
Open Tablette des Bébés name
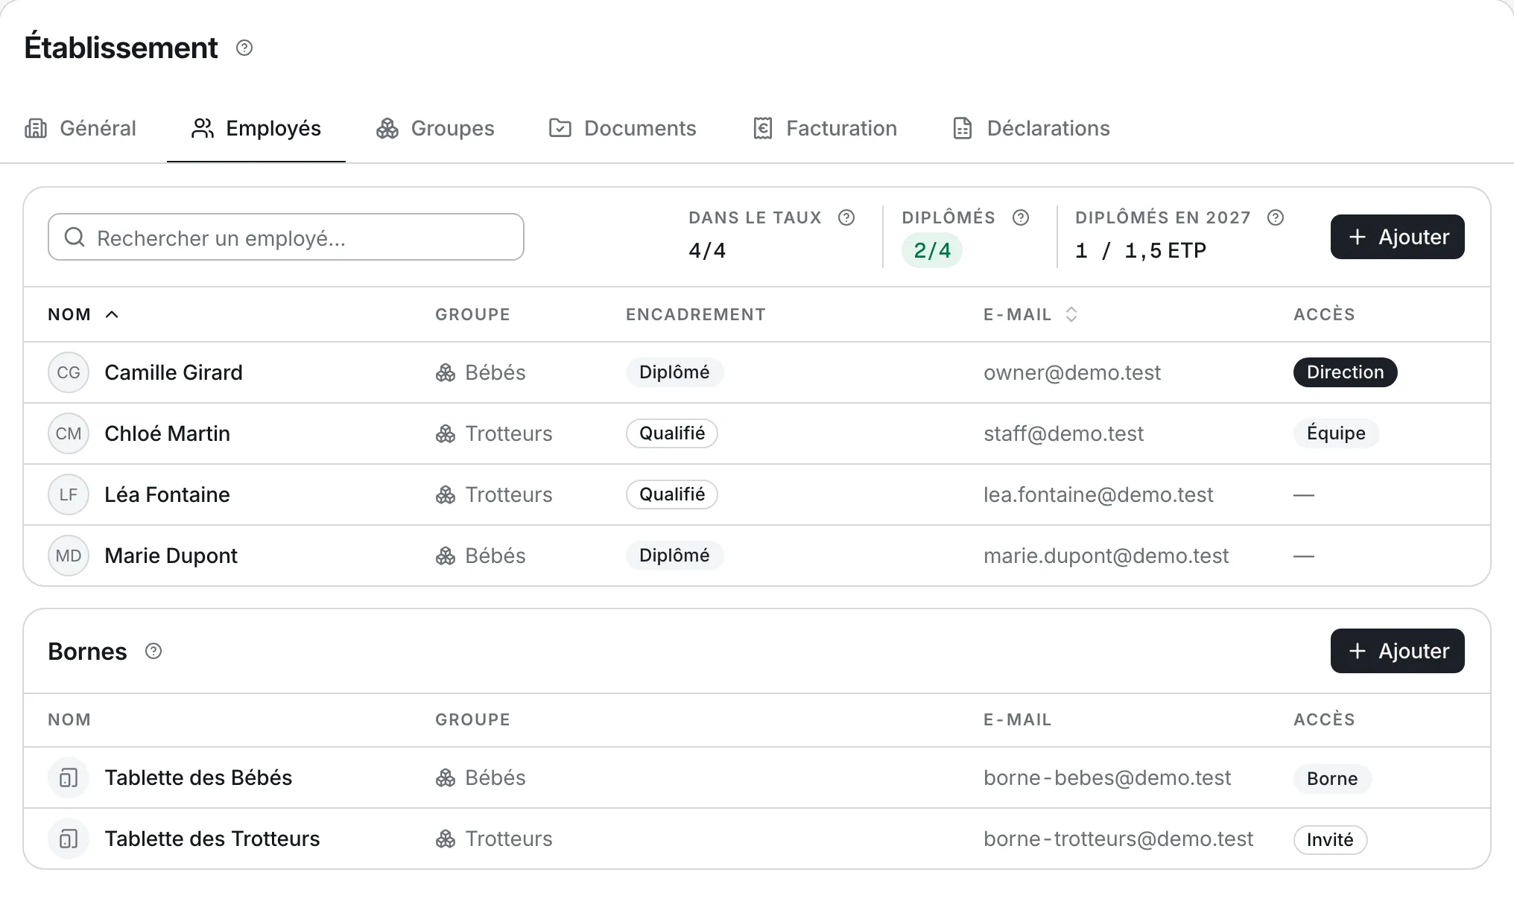click(198, 777)
